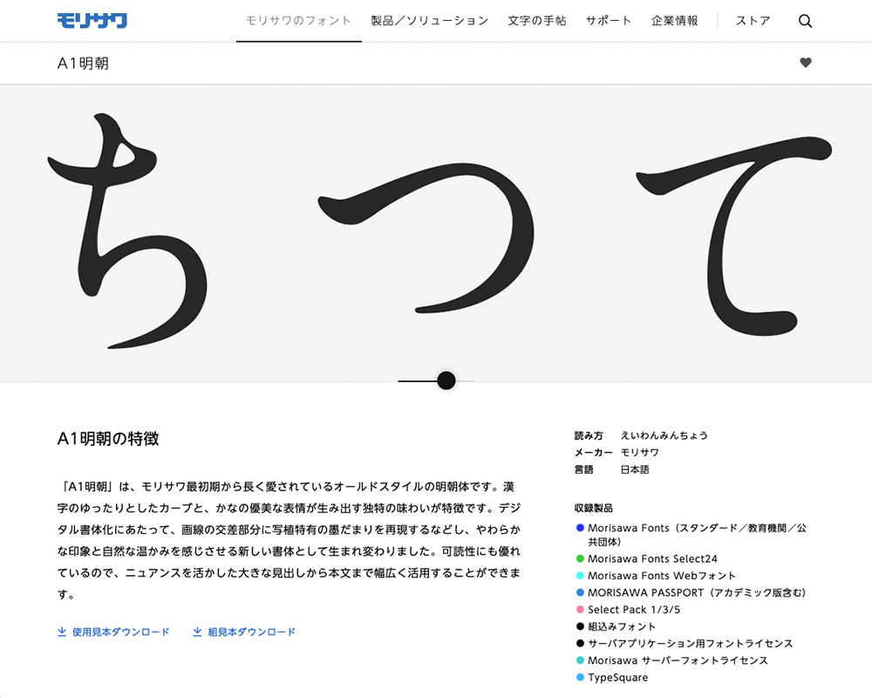Adjust the font preview size slider knob
This screenshot has width=872, height=698.
446,380
